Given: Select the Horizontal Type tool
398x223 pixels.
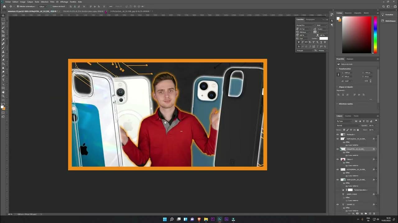Looking at the screenshot, I should 3,80.
